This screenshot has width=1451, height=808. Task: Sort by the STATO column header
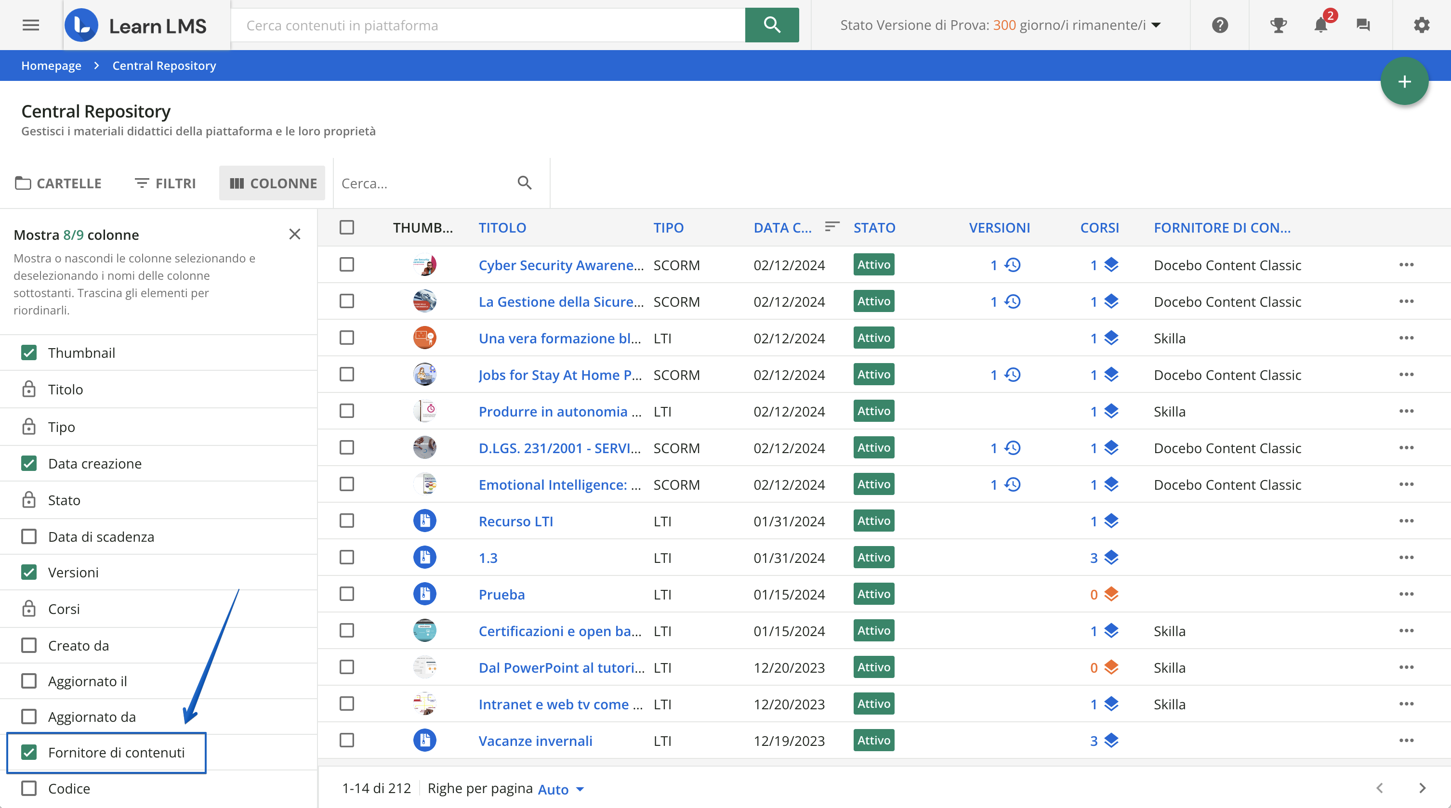(x=874, y=227)
